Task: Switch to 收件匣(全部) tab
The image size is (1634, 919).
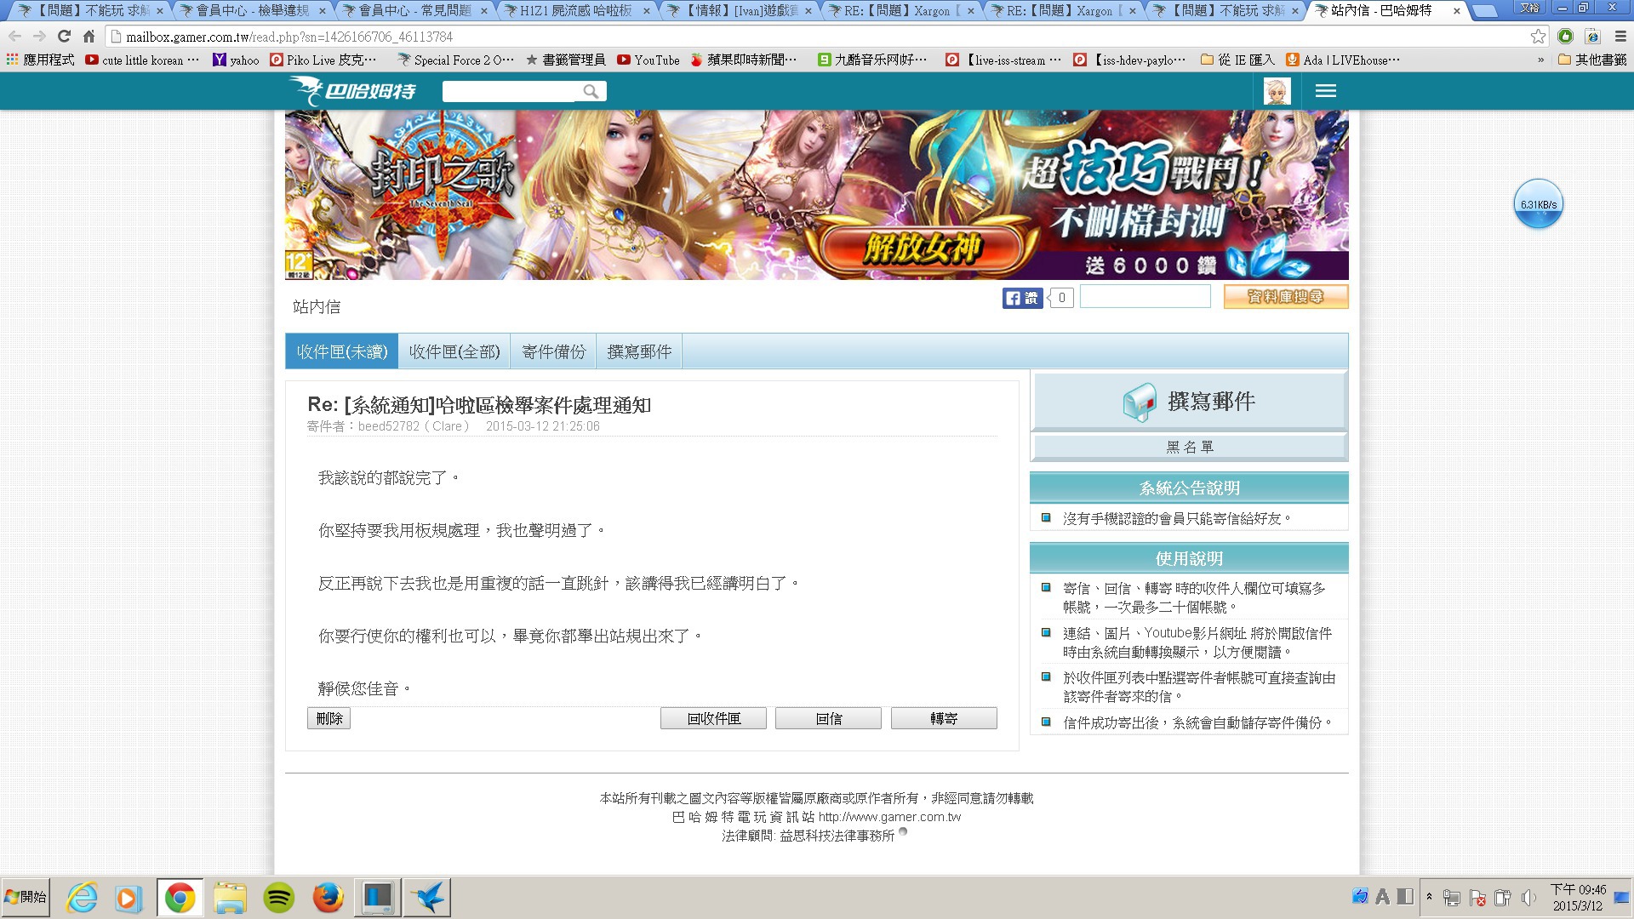Action: click(454, 351)
